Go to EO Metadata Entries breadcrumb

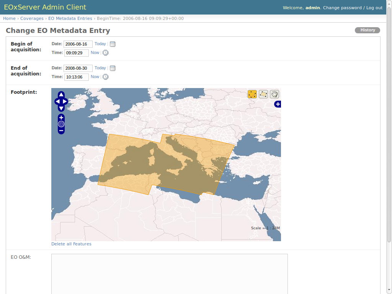point(70,18)
